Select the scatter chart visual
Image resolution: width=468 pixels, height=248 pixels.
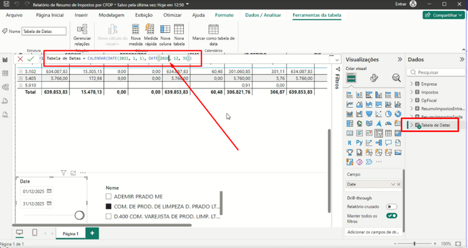378,114
